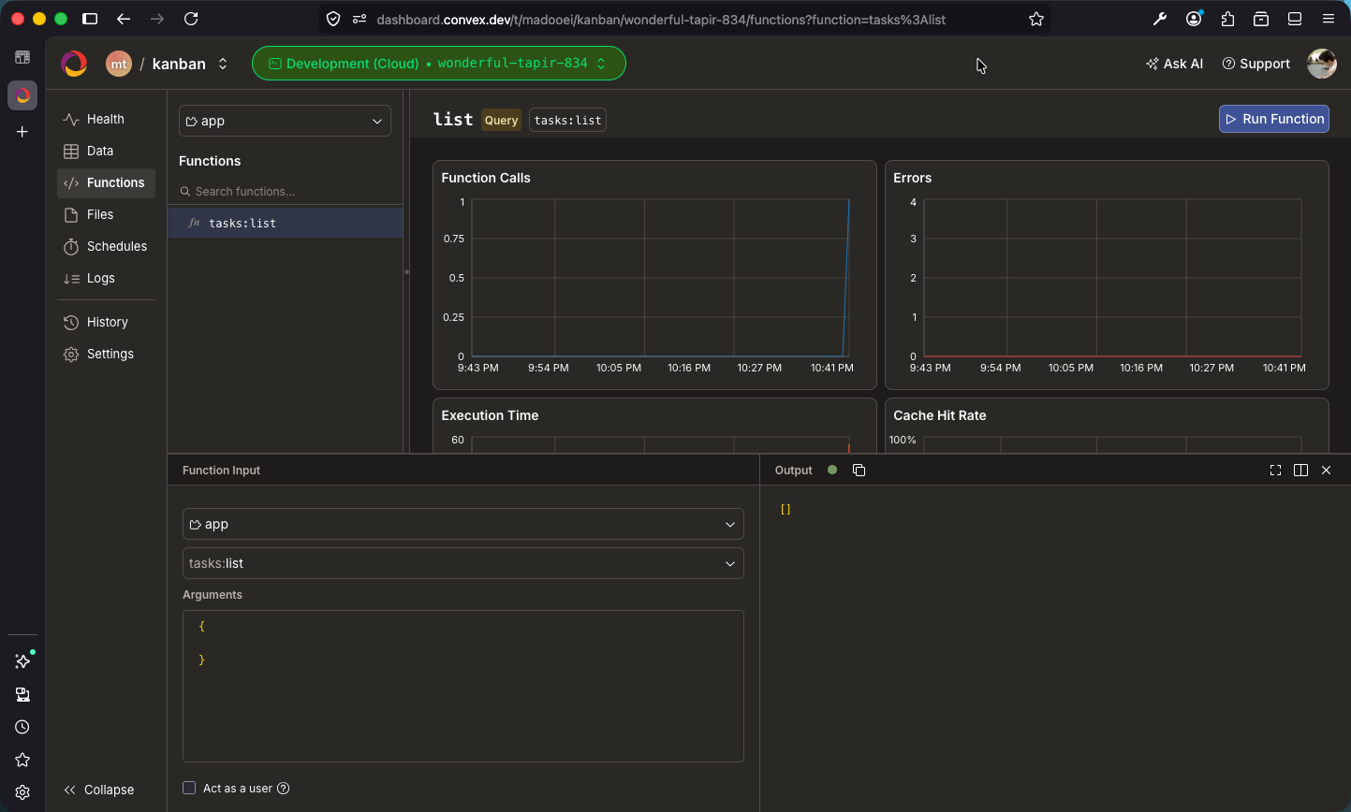Open synced tabs icon in browser sidebar
Image resolution: width=1351 pixels, height=812 pixels.
(x=22, y=694)
